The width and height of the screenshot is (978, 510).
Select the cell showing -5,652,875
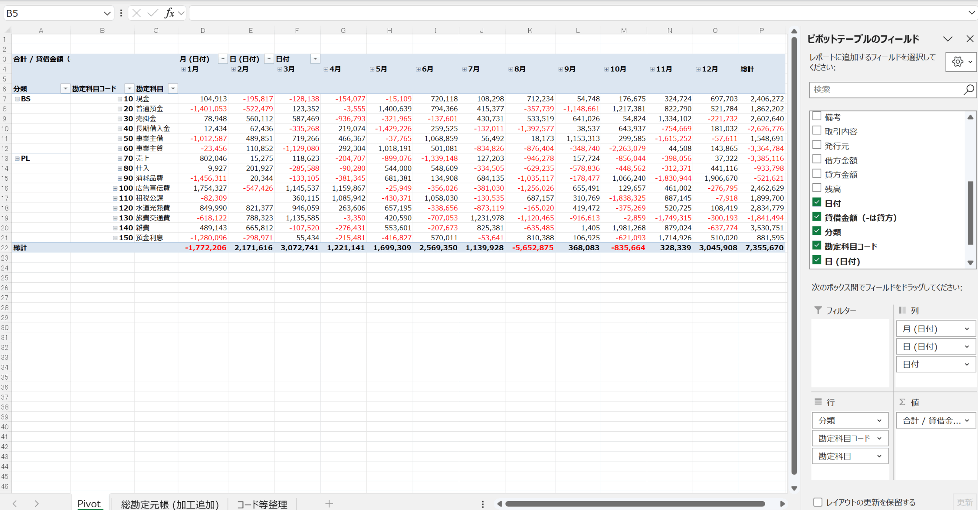[530, 248]
